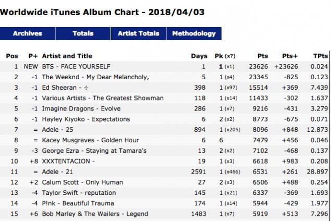The image size is (331, 221).
Task: Open the Archives tab
Action: coord(27,33)
